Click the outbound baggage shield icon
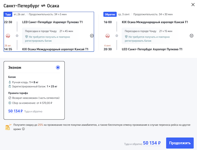The image size is (197, 150). click(x=26, y=37)
